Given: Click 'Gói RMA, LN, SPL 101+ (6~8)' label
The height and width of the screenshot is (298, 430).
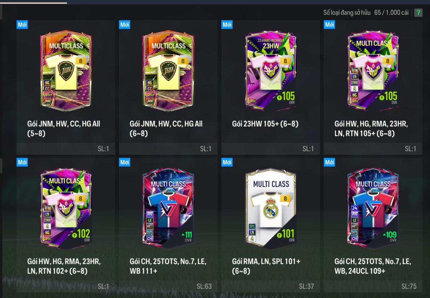Looking at the screenshot, I should coord(266,266).
